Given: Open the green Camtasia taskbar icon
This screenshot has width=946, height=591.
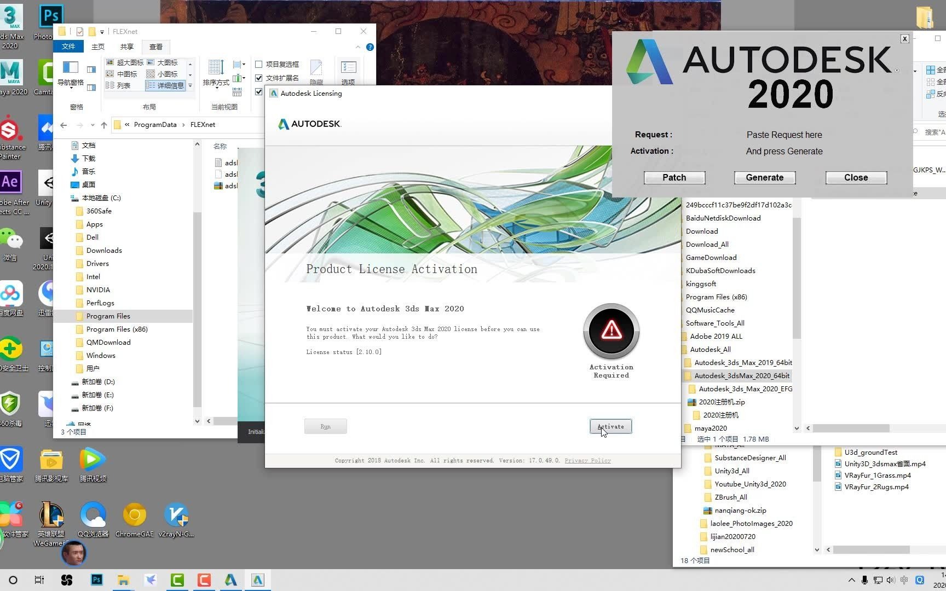Looking at the screenshot, I should [177, 580].
